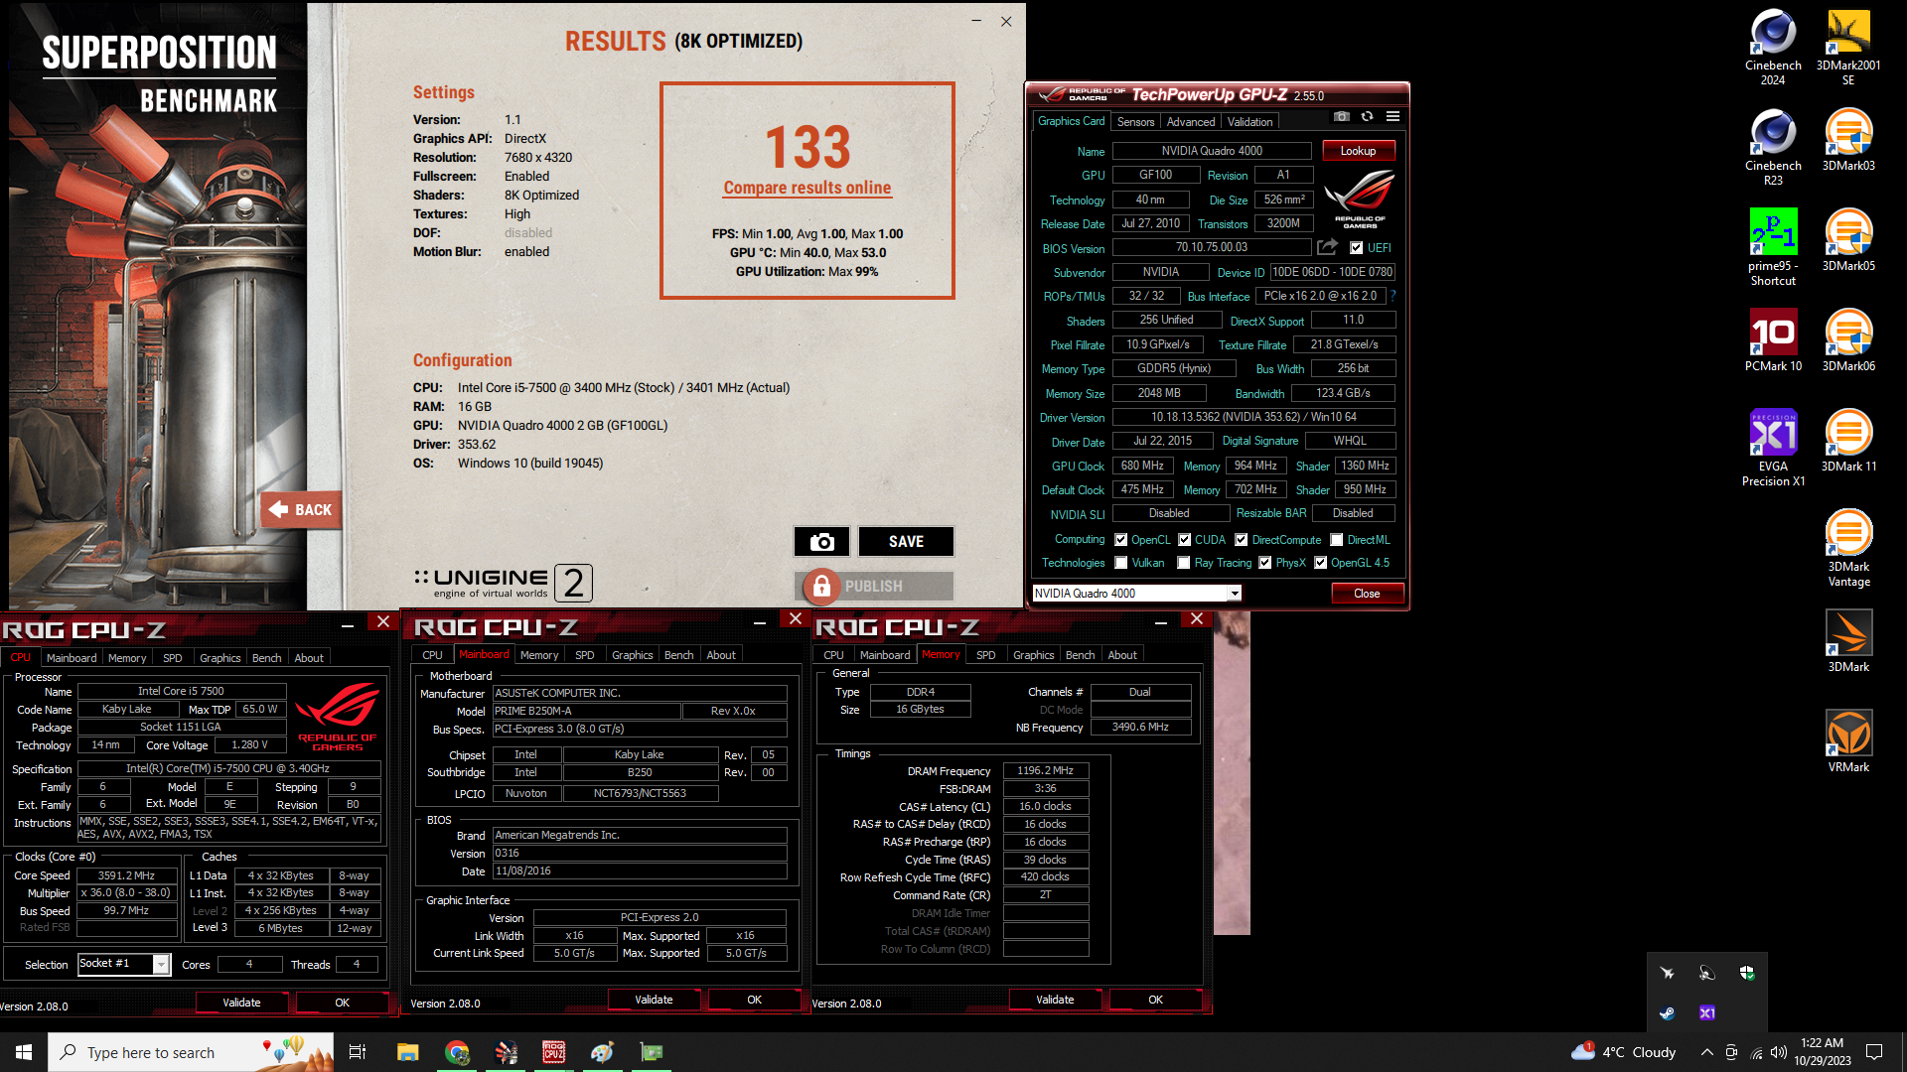Image resolution: width=1907 pixels, height=1072 pixels.
Task: Click Type here to search box
Action: [x=191, y=1052]
